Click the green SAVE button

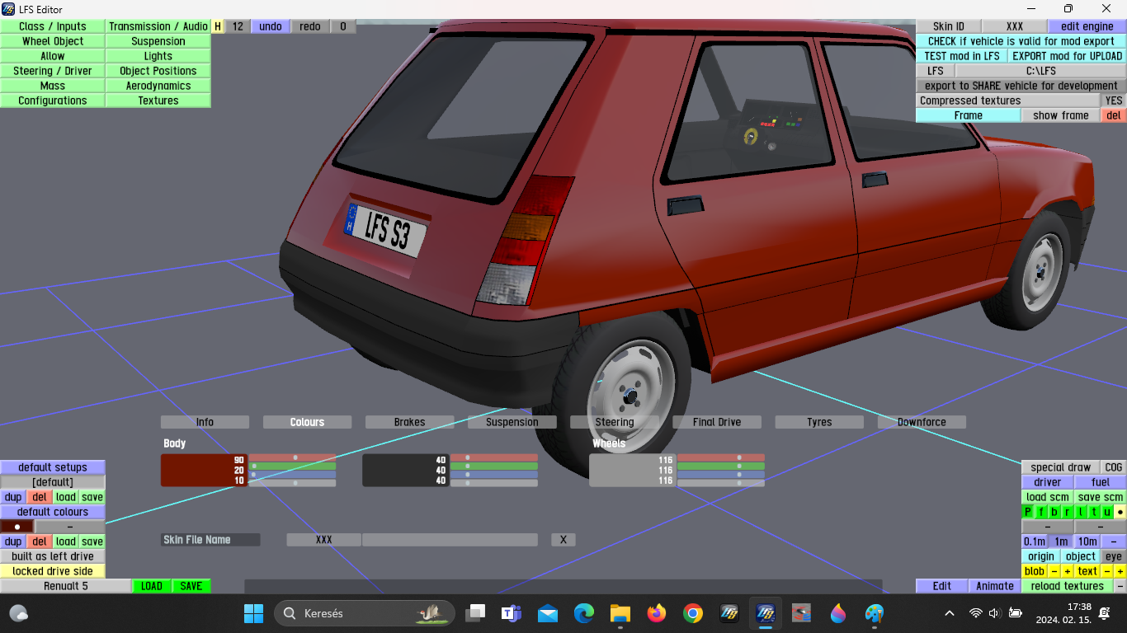tap(191, 586)
